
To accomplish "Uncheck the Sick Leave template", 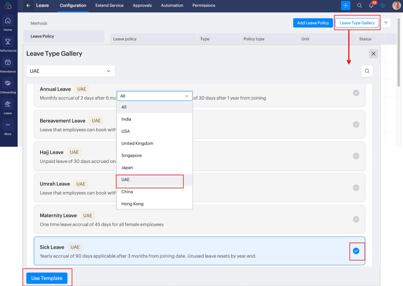I will (356, 251).
